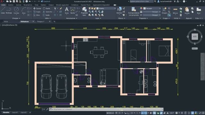The width and height of the screenshot is (205, 115).
Task: Toggle object snap tracking highlighted button
Action: tap(142, 113)
